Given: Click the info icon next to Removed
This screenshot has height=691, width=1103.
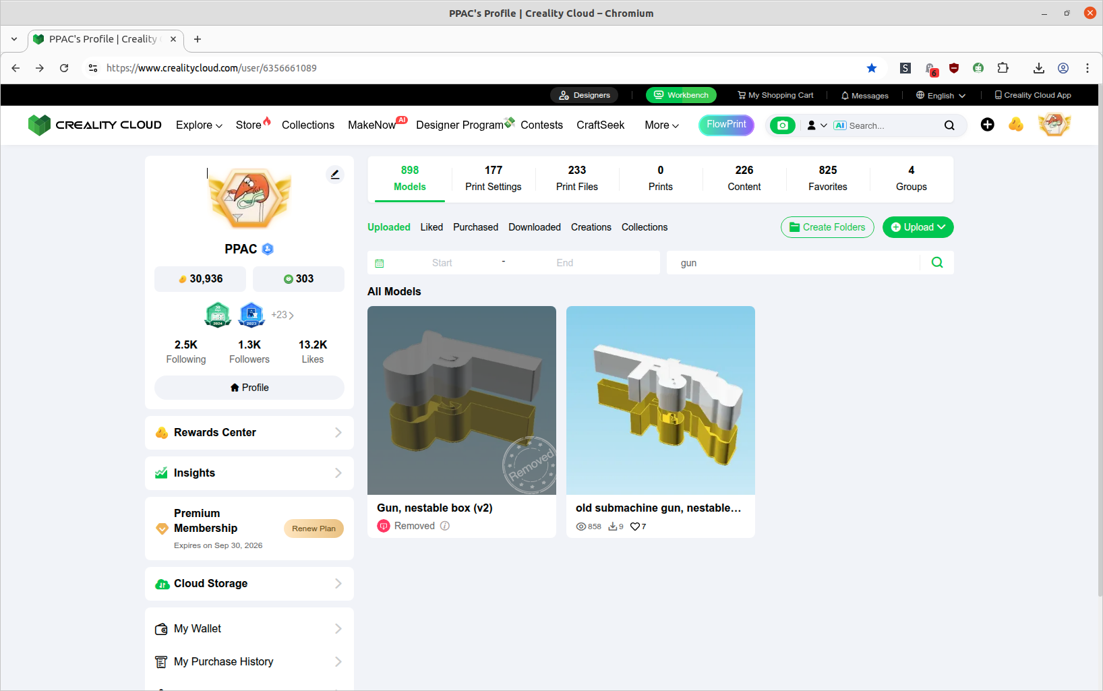Looking at the screenshot, I should 445,526.
